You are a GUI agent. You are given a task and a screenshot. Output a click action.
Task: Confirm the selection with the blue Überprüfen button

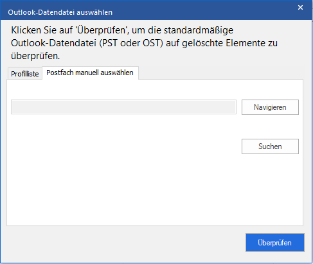[275, 243]
